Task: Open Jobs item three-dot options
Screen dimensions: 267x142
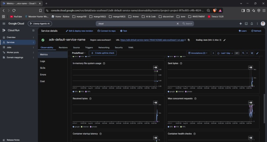Action: tap(33, 47)
